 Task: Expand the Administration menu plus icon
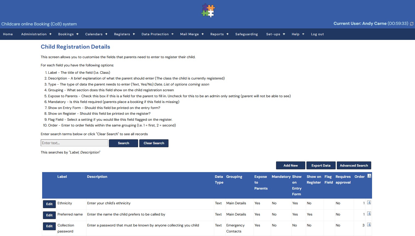(50, 34)
